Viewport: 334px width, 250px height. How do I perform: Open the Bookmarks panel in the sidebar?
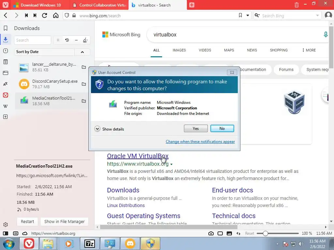tap(6, 28)
